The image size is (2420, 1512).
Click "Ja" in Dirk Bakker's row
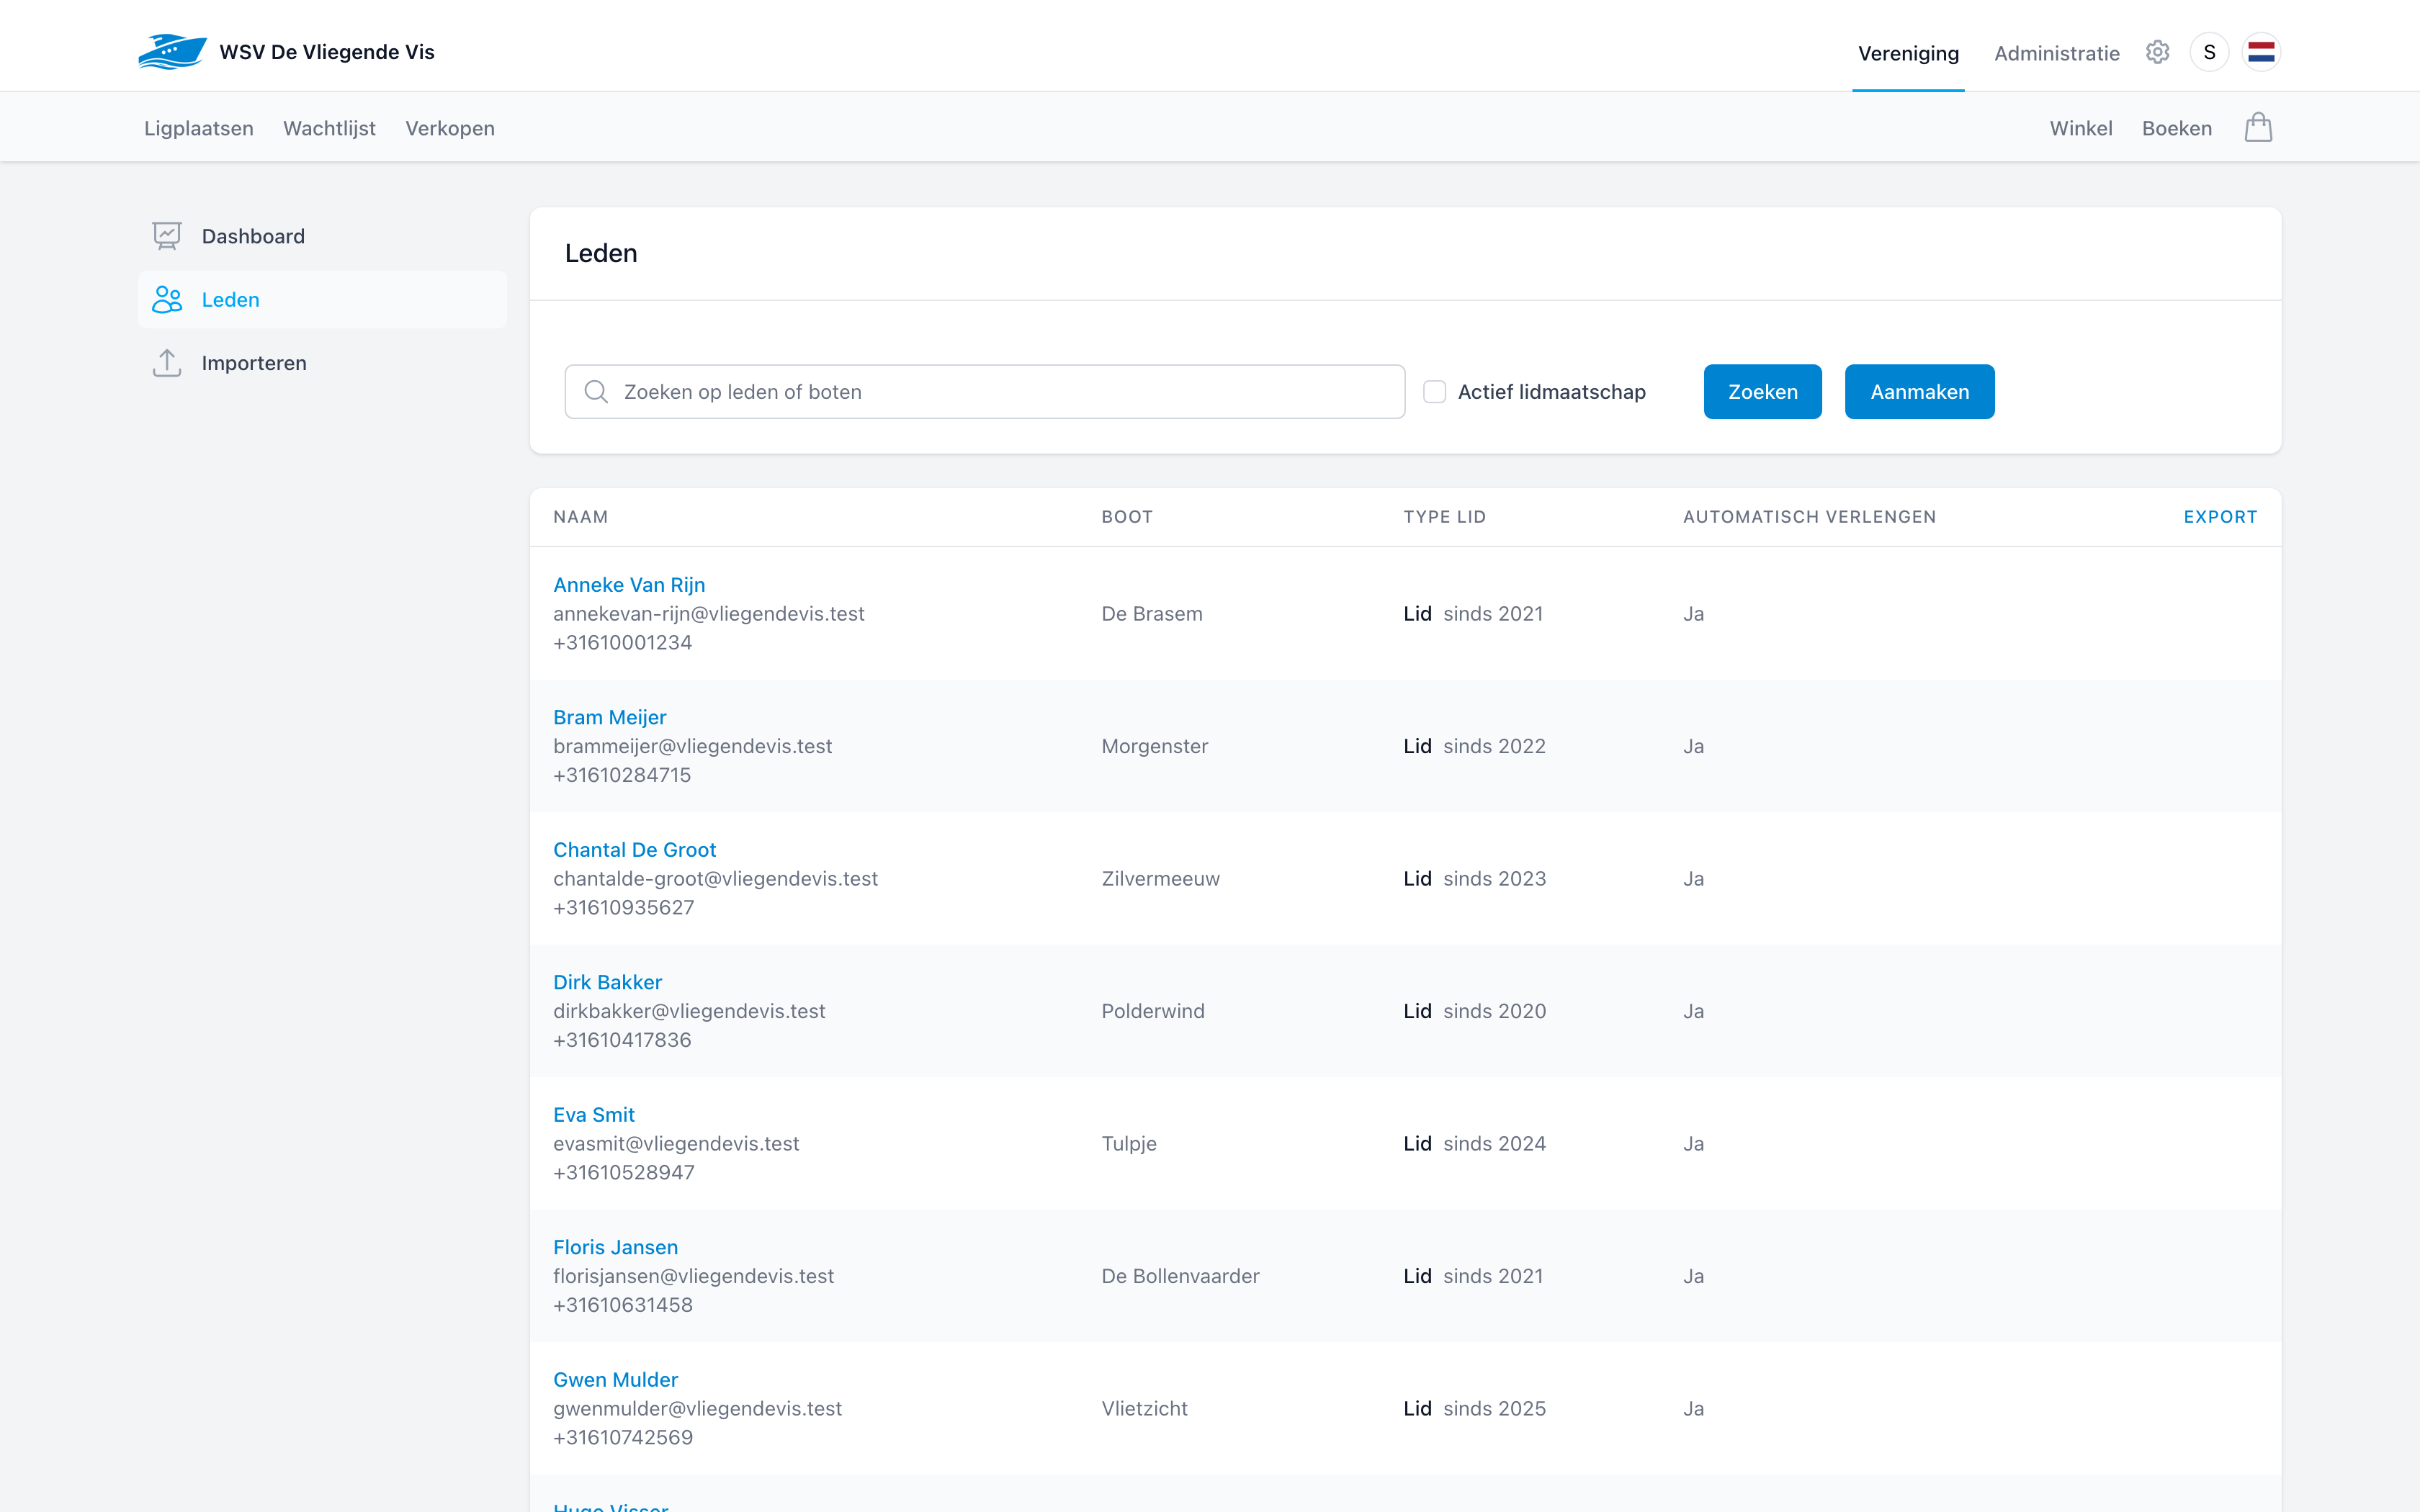click(1693, 1011)
